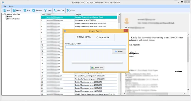Click the sender avatar in preview pane

click(x=127, y=21)
